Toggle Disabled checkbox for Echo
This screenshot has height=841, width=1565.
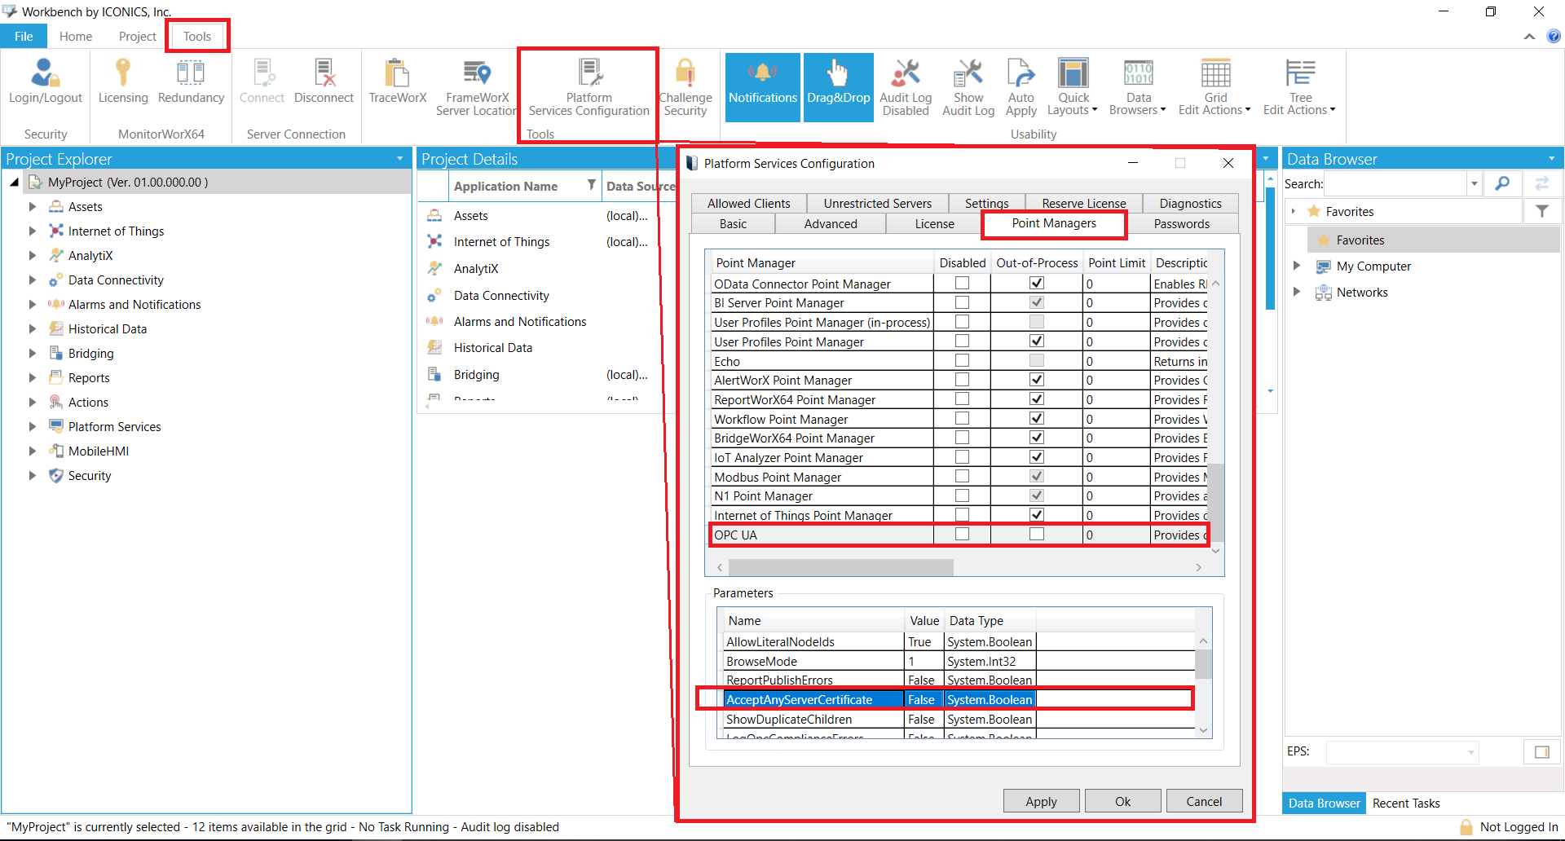click(x=962, y=360)
